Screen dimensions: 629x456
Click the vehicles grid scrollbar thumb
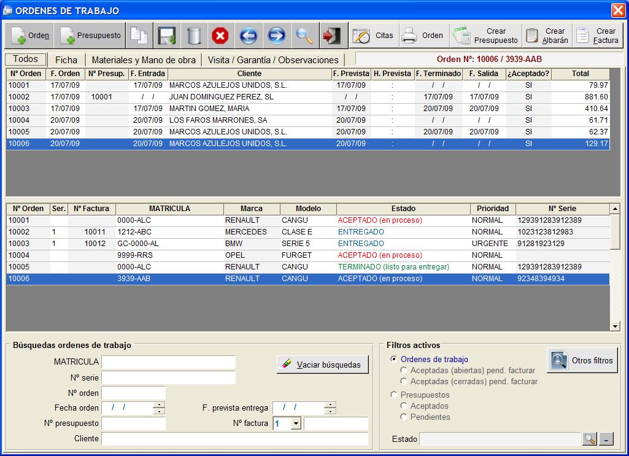[614, 232]
